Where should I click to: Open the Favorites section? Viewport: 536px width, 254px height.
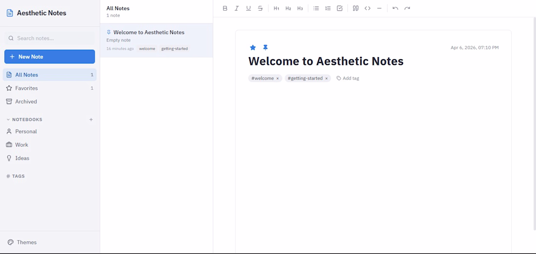[50, 88]
